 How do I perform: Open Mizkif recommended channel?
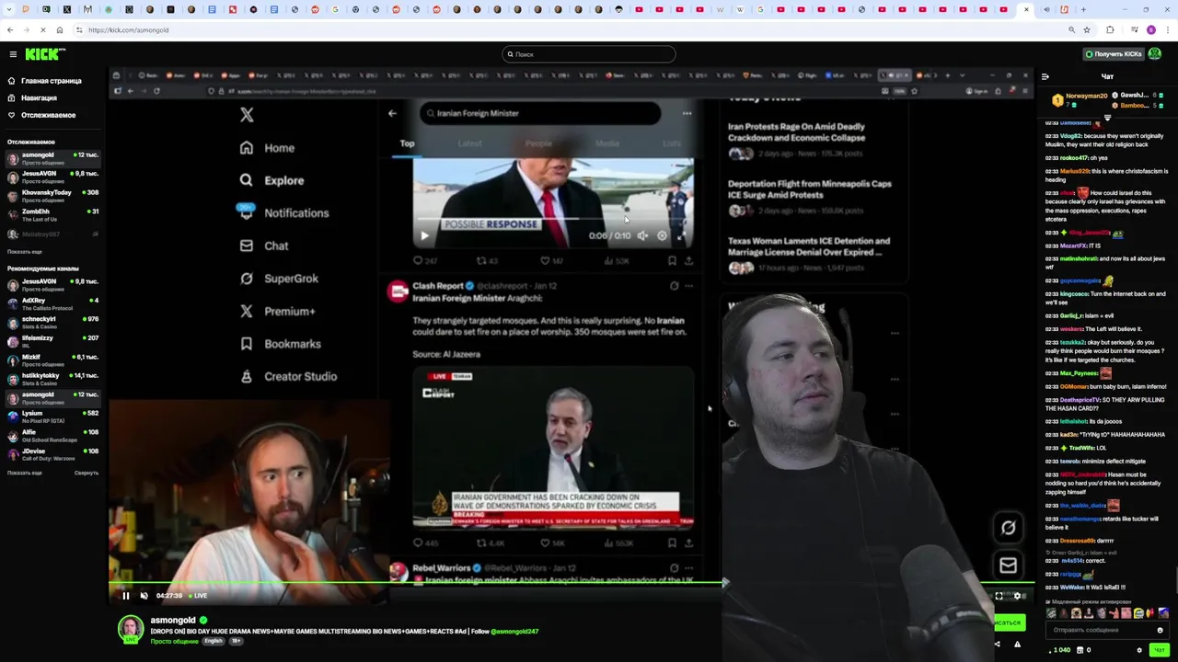(53, 360)
